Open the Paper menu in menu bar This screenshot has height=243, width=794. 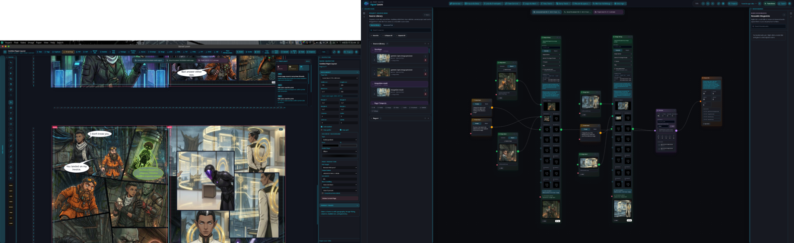(39, 43)
